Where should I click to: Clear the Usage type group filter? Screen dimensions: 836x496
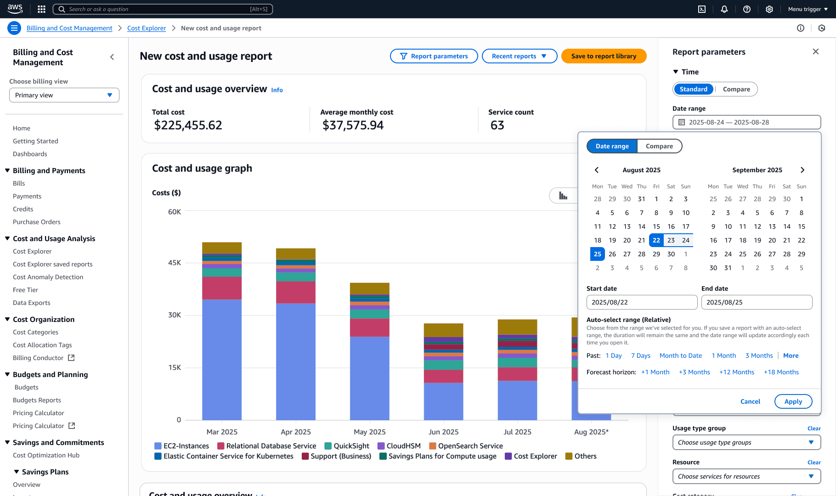point(814,428)
